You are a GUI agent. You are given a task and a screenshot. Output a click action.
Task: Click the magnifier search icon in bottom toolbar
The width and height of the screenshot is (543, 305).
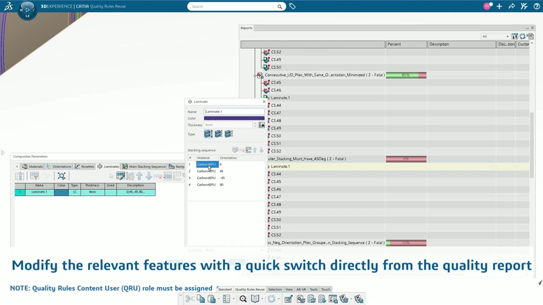coord(243,299)
